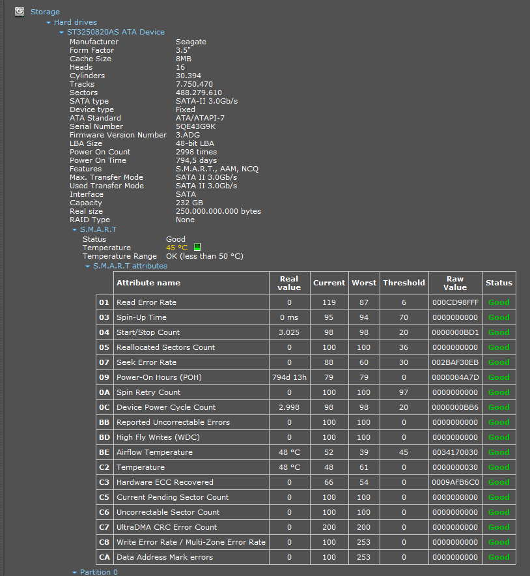Open the Storage section heading
530x576 pixels.
tap(45, 12)
